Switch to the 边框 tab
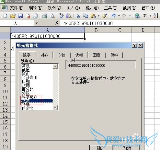 pos(79,55)
